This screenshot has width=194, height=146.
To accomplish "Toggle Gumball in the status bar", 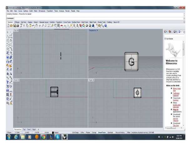I will [110, 132].
